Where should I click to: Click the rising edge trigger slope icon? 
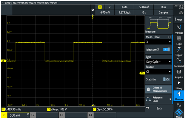(110, 7)
